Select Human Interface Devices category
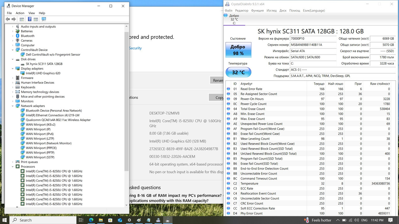The height and width of the screenshot is (224, 399). (x=37, y=82)
